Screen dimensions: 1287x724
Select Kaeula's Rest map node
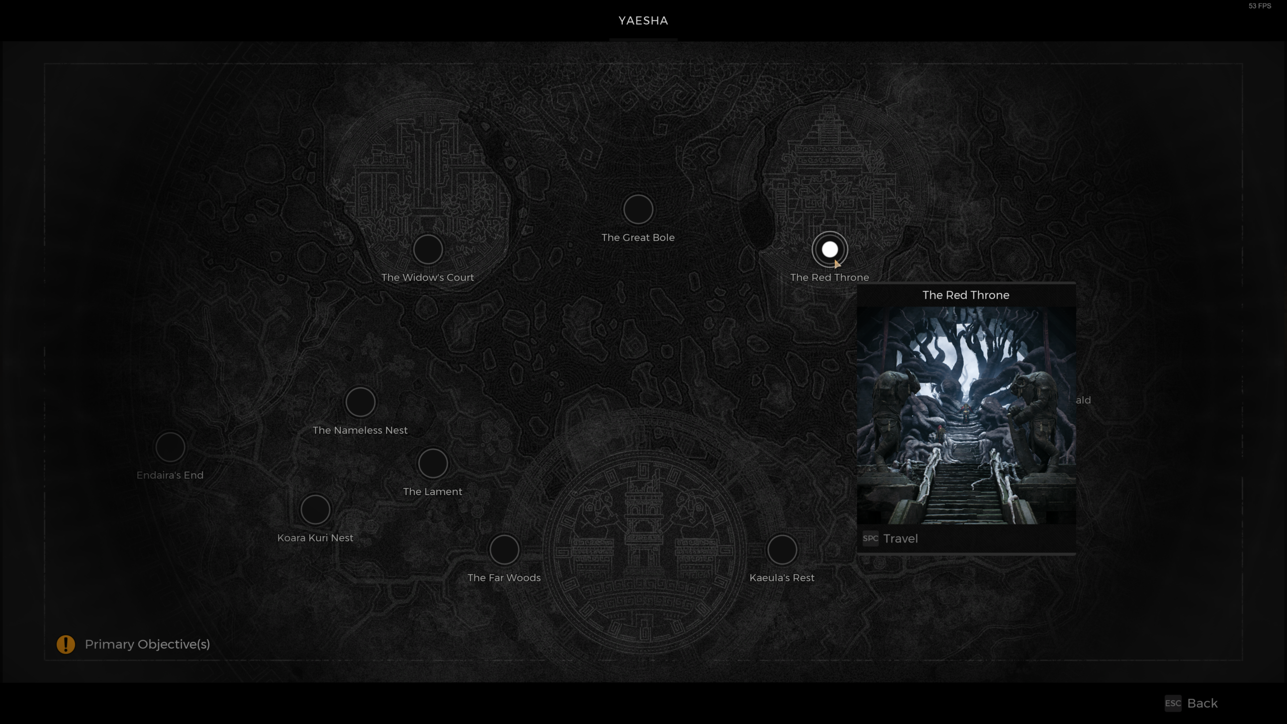(782, 550)
